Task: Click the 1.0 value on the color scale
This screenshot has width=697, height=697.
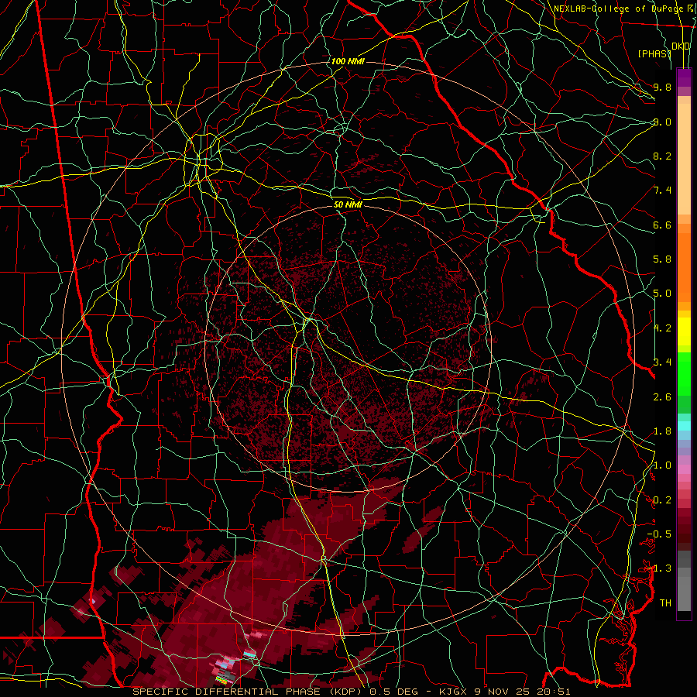Action: pos(662,465)
